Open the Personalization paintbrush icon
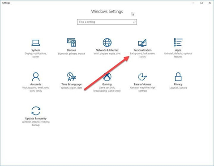The height and width of the screenshot is (166, 214). pyautogui.click(x=142, y=43)
